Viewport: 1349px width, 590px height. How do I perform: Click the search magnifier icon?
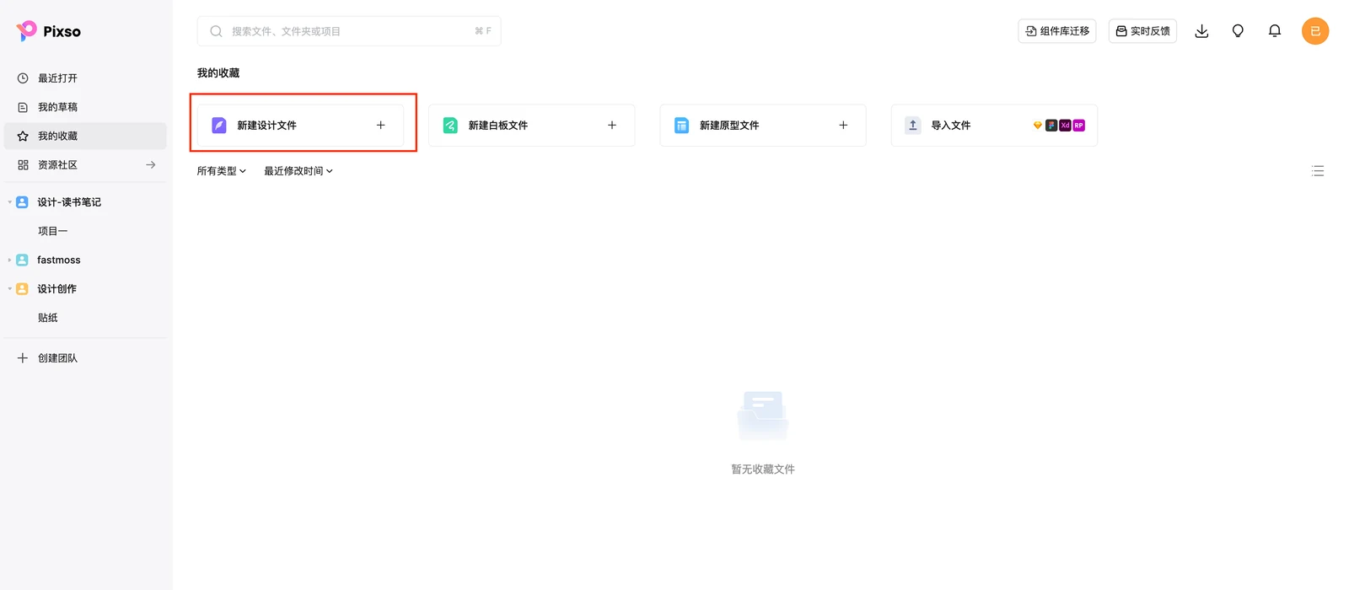[217, 31]
